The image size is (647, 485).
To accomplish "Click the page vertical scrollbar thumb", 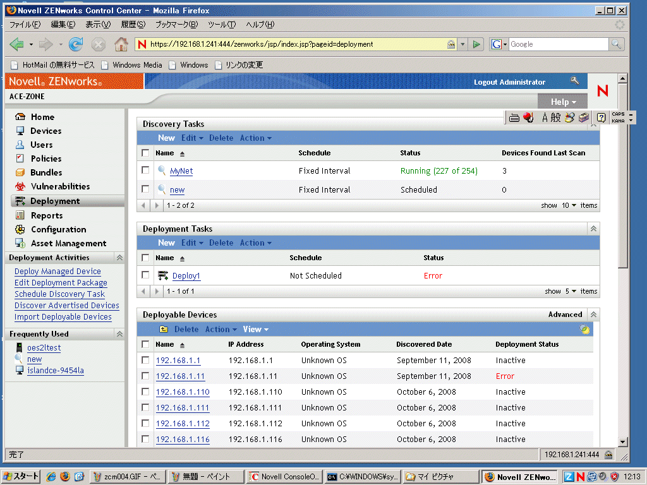I will (x=622, y=175).
